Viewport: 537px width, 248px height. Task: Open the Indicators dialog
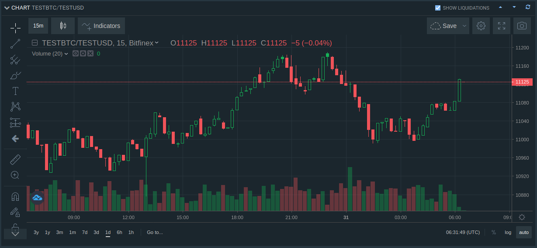pyautogui.click(x=101, y=26)
